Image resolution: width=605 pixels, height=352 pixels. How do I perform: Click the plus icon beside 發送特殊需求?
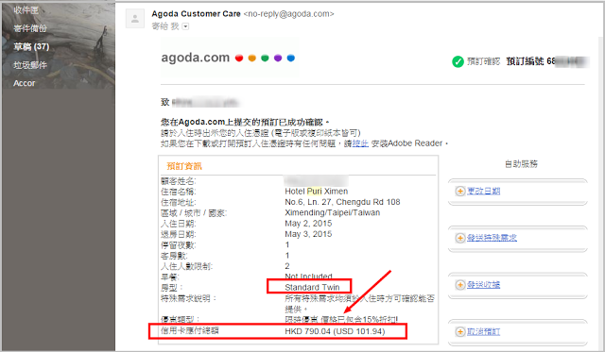pos(460,238)
